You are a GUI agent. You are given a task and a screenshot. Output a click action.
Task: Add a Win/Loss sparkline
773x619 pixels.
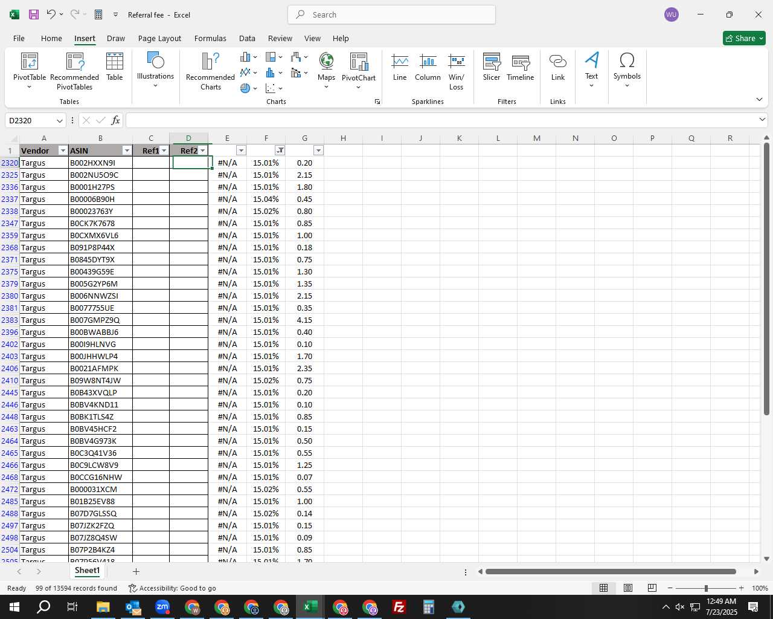coord(457,71)
